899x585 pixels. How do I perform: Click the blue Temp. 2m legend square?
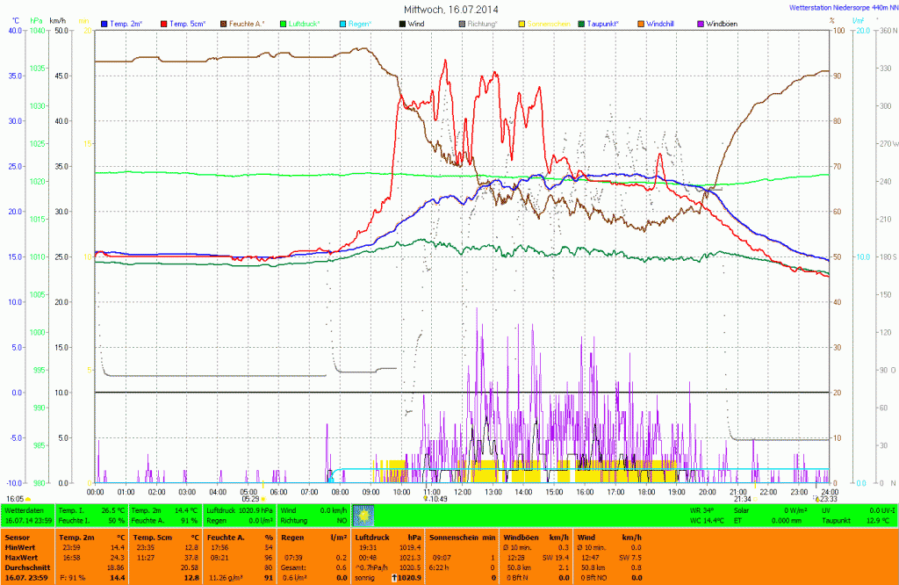[x=105, y=22]
